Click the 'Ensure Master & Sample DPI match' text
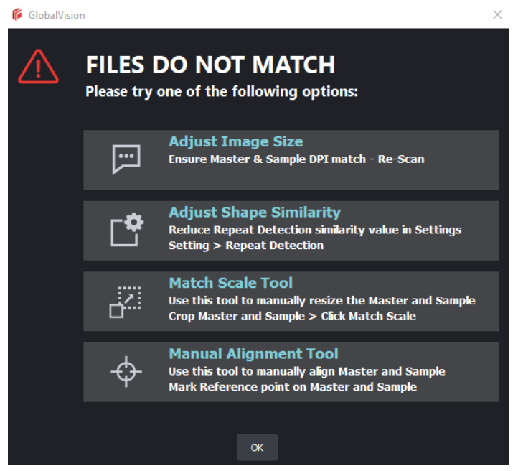 296,159
